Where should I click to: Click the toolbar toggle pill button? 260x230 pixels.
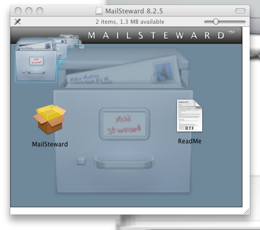pyautogui.click(x=240, y=11)
